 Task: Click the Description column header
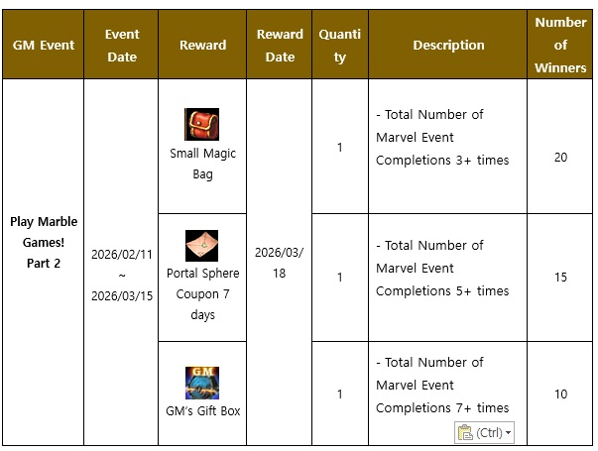point(448,46)
